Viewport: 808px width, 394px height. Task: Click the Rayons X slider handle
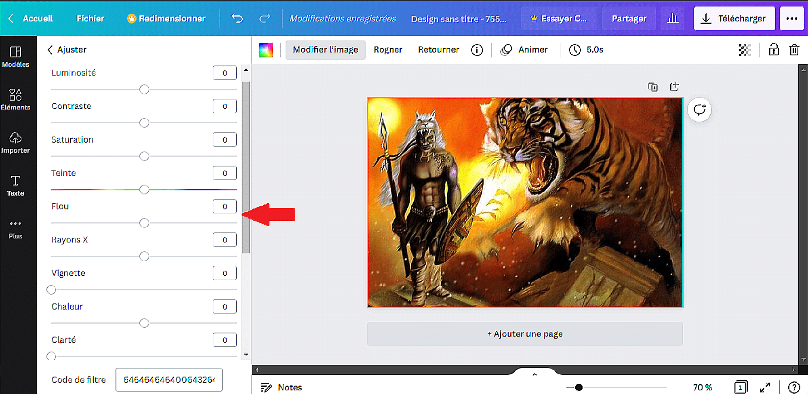(144, 256)
